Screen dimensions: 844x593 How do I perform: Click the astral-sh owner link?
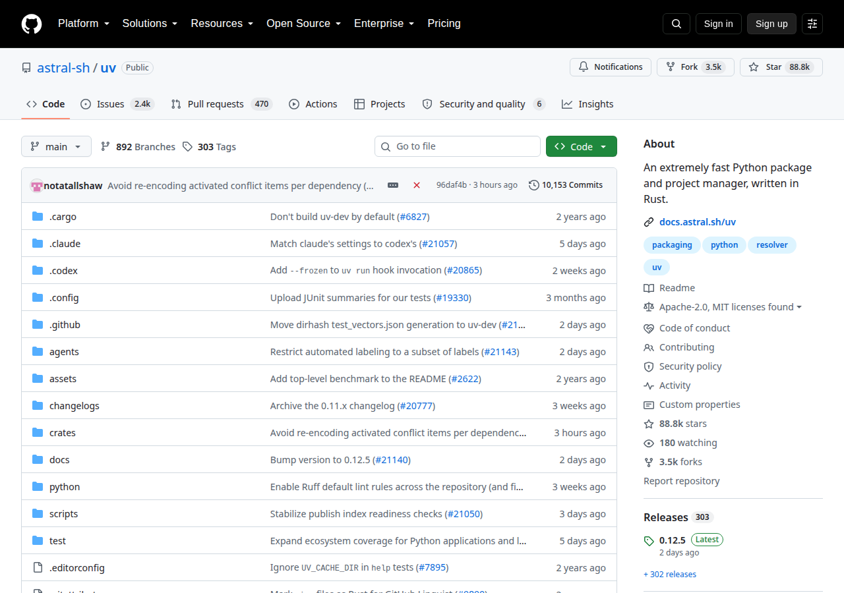pos(63,68)
